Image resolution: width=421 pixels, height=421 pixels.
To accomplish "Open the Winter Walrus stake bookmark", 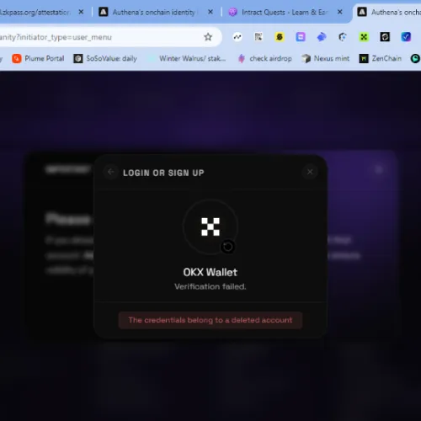I will [187, 58].
